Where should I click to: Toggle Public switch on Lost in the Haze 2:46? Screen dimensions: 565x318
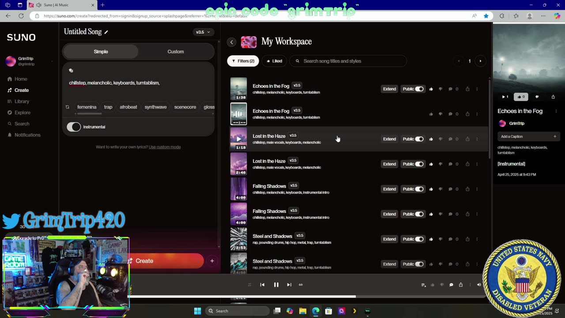pyautogui.click(x=419, y=164)
